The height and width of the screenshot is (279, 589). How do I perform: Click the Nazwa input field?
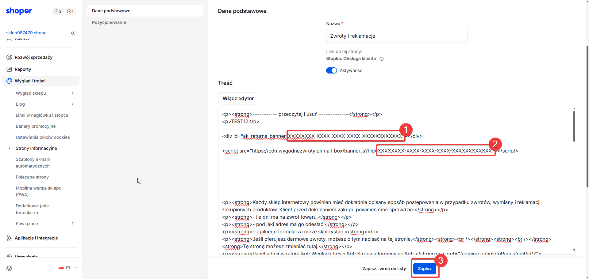[x=397, y=36]
